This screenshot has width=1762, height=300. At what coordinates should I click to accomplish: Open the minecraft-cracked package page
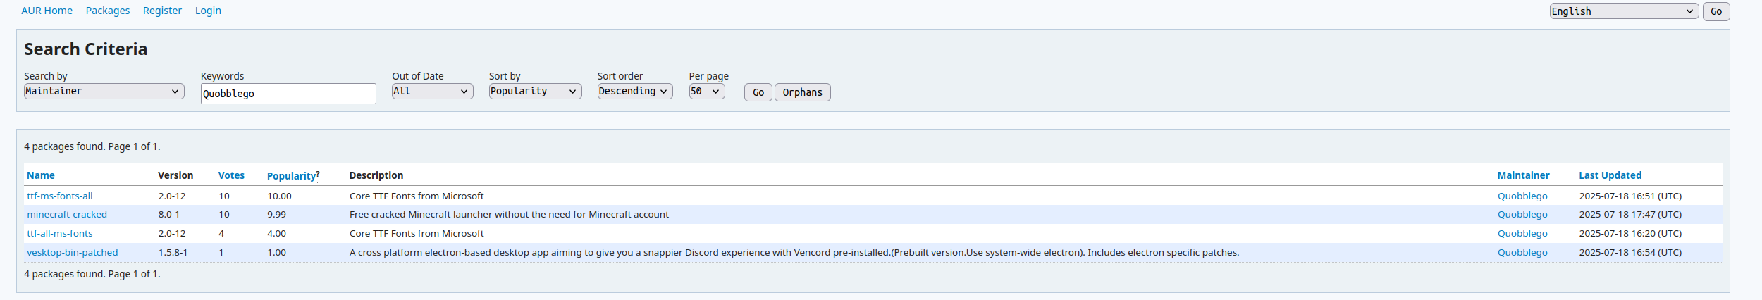pos(67,214)
